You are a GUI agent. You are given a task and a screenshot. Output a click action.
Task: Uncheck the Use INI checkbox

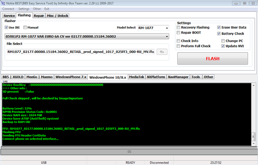[x=6, y=28]
